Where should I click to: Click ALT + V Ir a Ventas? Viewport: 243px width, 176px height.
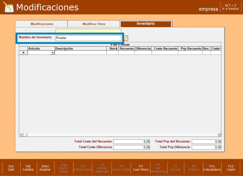(x=230, y=7)
